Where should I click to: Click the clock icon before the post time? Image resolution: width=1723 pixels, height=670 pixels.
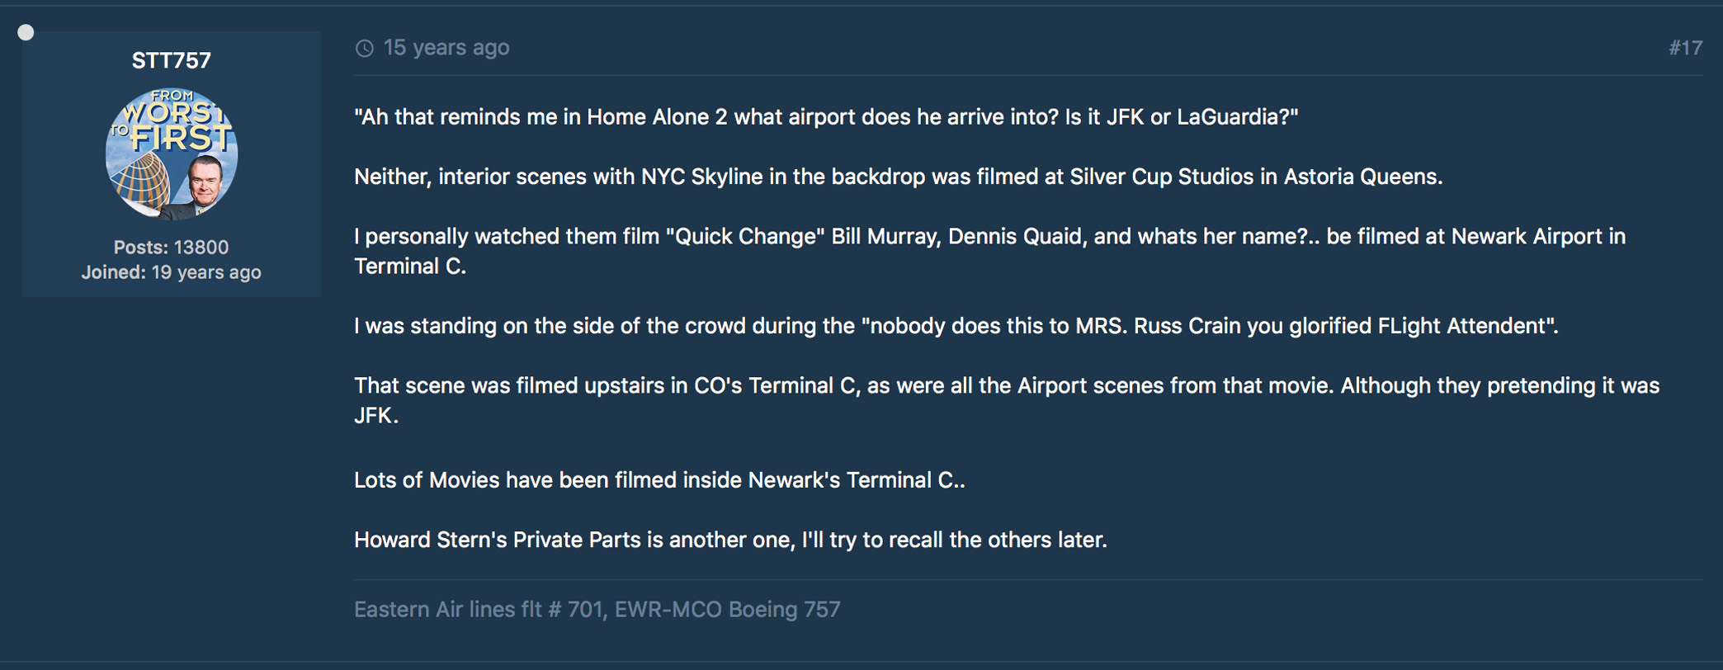(364, 49)
